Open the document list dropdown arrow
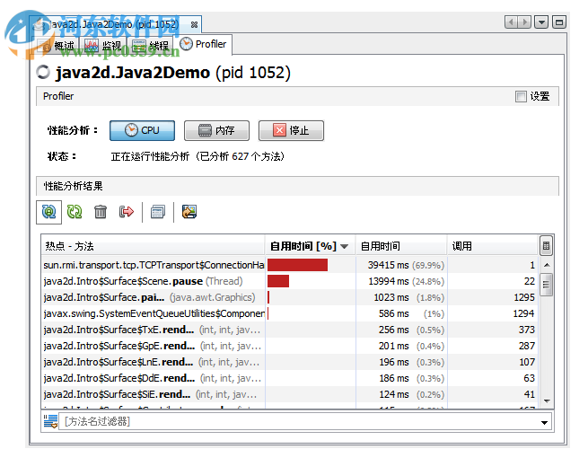The height and width of the screenshot is (449, 588). tap(541, 22)
